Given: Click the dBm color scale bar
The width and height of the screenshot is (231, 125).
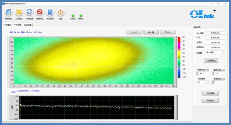Looking at the screenshot, I should point(179,57).
